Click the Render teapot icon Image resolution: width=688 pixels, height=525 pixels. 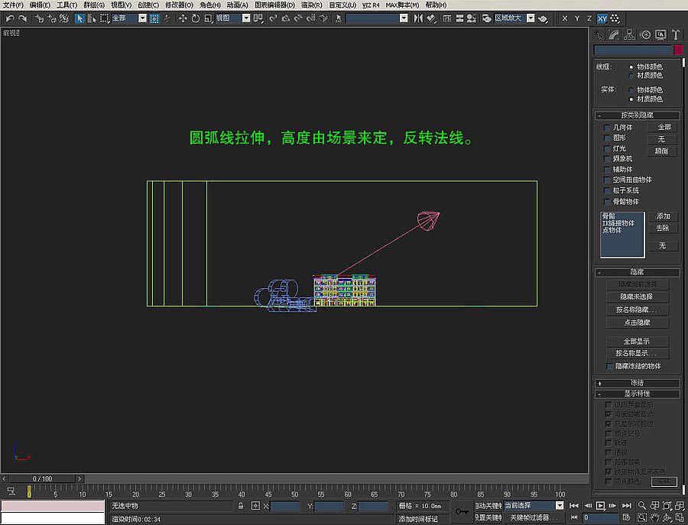pyautogui.click(x=543, y=18)
